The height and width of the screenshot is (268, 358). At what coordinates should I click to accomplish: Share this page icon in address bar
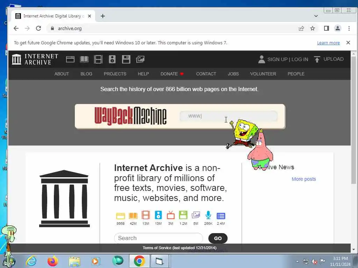301,28
